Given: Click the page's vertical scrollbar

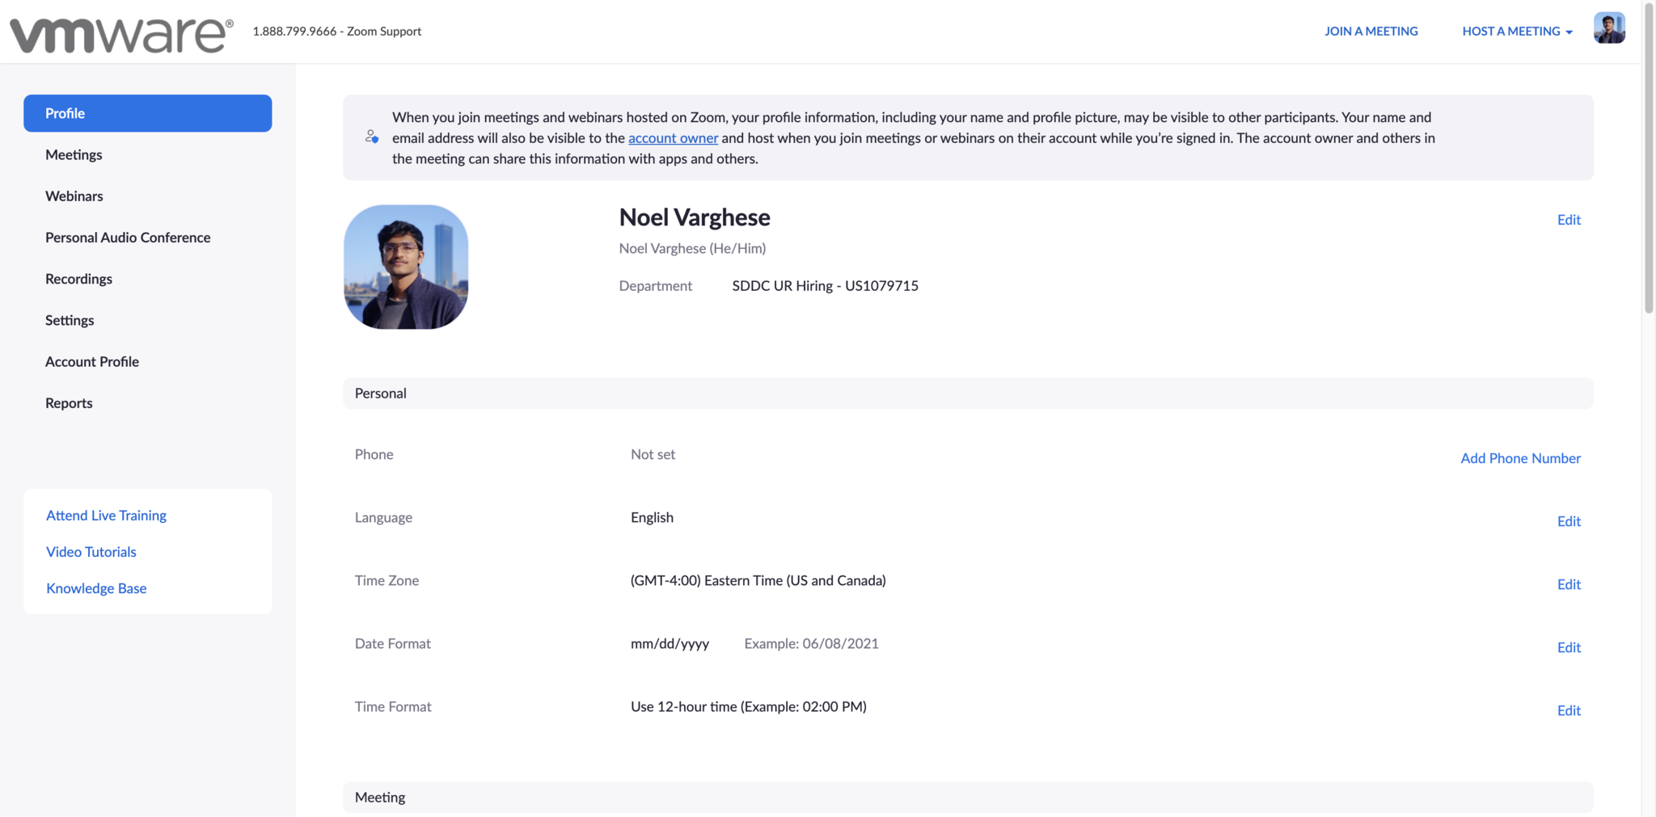Looking at the screenshot, I should (1649, 162).
